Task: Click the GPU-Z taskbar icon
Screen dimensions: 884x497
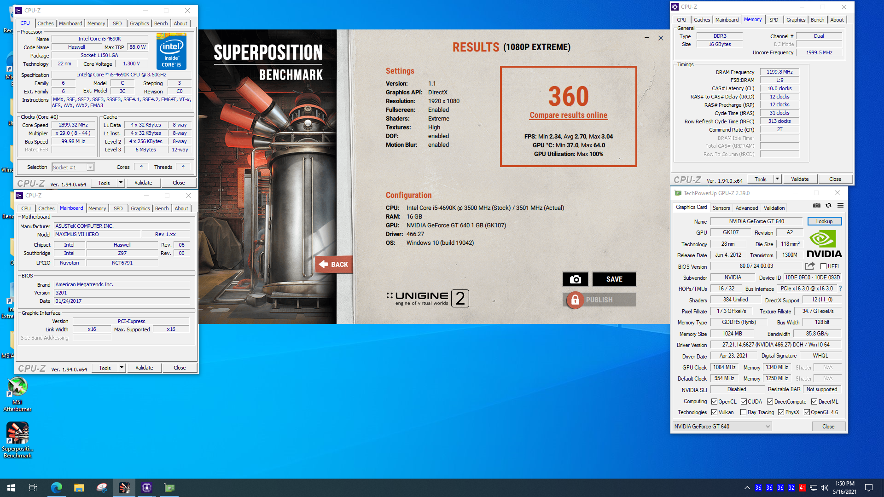Action: (x=169, y=488)
